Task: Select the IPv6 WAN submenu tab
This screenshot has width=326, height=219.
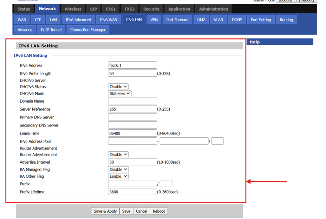Action: 108,20
